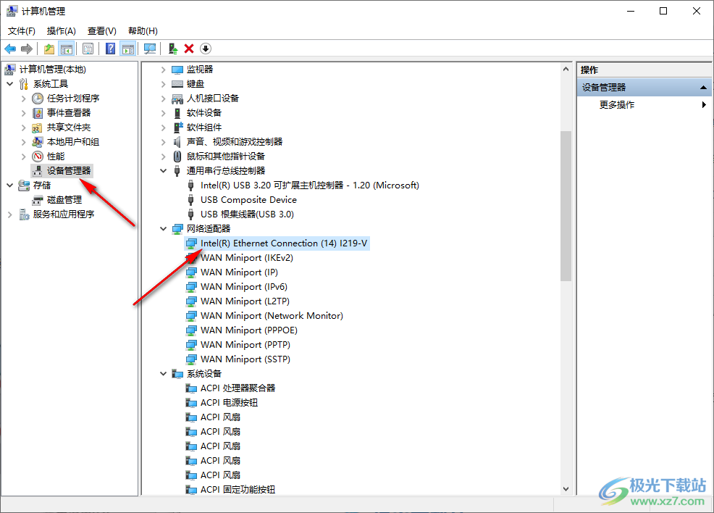Collapse the 设备管理器 actions section arrow
The image size is (714, 513).
pyautogui.click(x=704, y=88)
